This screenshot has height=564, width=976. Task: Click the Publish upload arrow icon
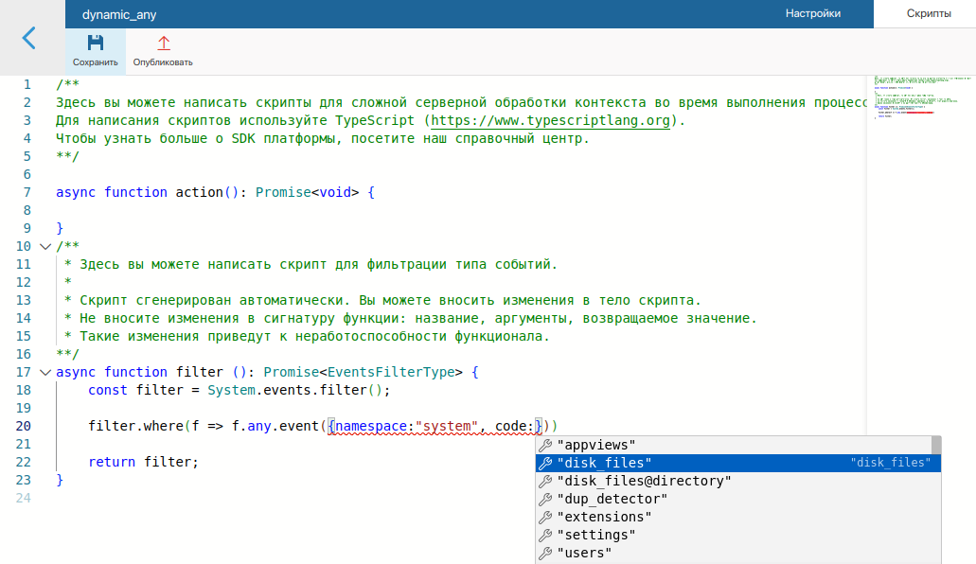(163, 44)
